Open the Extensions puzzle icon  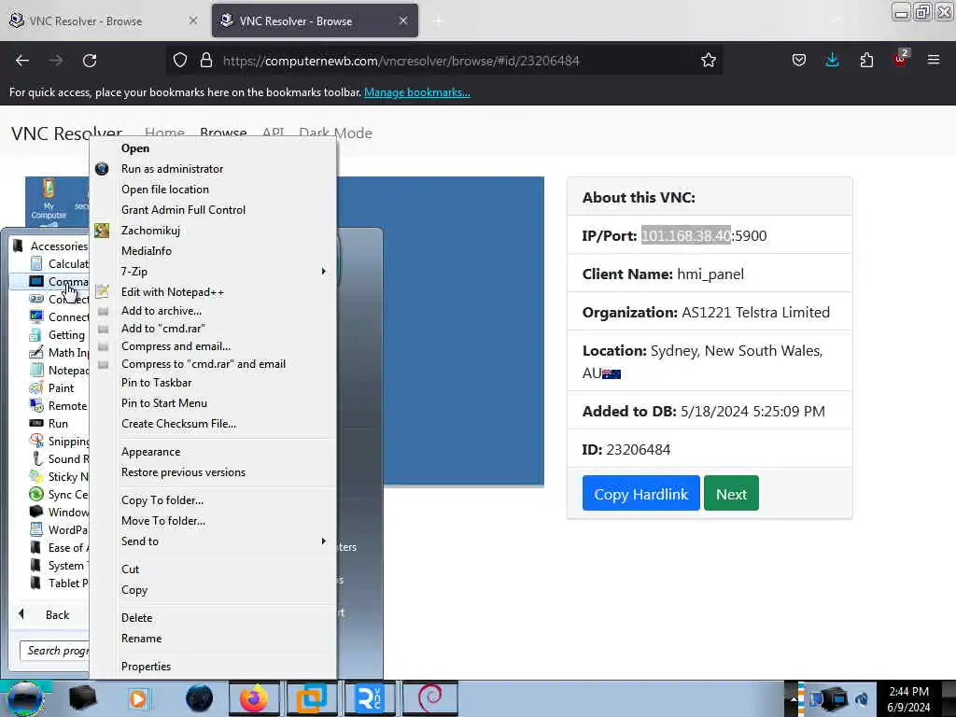click(x=866, y=61)
